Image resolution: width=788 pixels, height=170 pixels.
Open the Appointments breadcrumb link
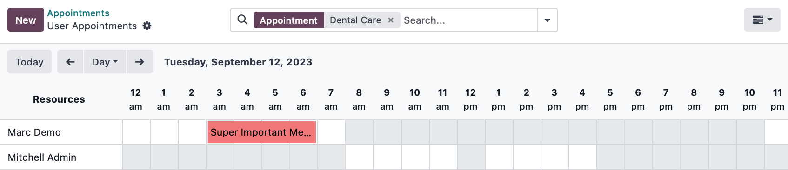78,13
